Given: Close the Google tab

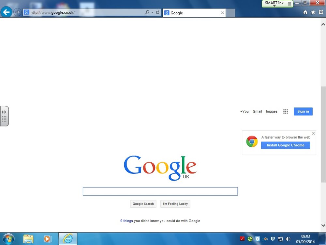Looking at the screenshot, I should tap(222, 13).
